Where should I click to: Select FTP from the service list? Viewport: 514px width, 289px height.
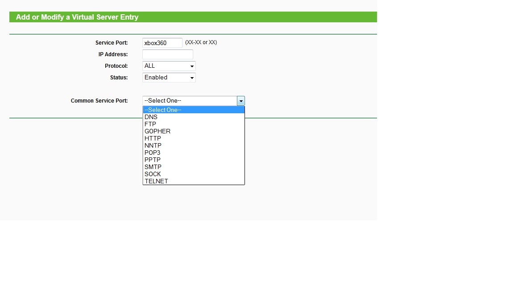[194, 124]
